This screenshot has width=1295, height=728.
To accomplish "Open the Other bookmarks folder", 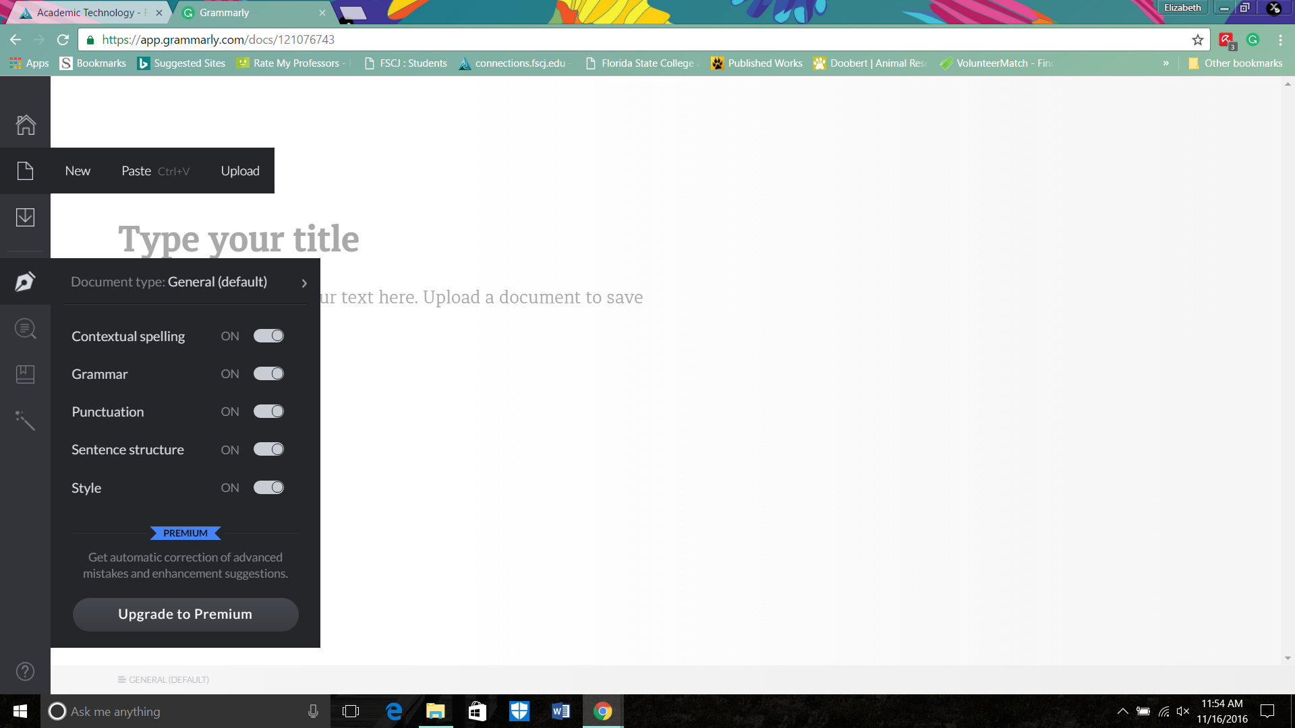I will pos(1235,63).
